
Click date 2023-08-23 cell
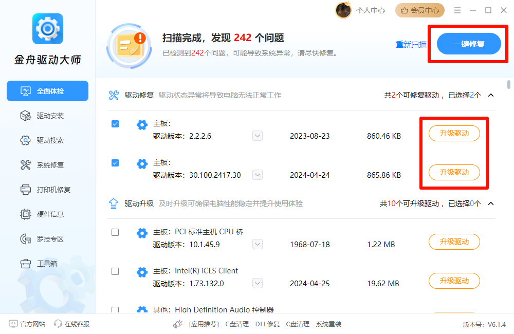coord(310,136)
